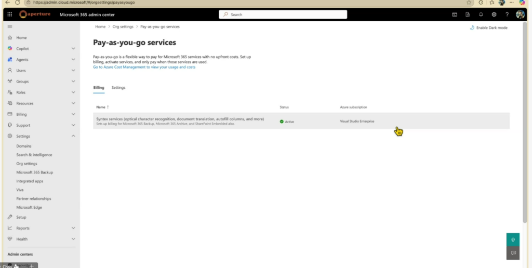Click the mobile app download icon in header
532x268 pixels.
click(x=468, y=15)
